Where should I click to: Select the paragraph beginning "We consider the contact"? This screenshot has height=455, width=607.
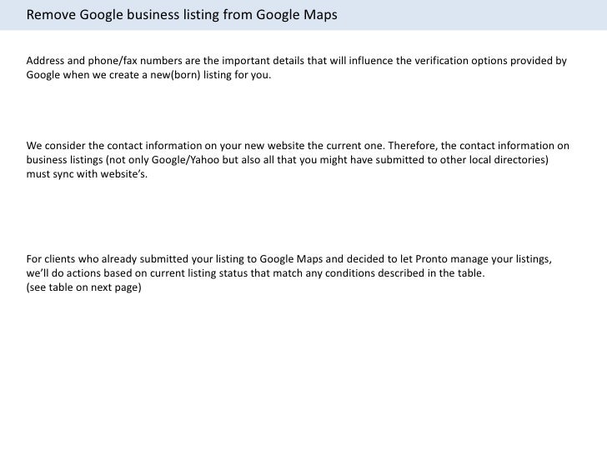298,160
